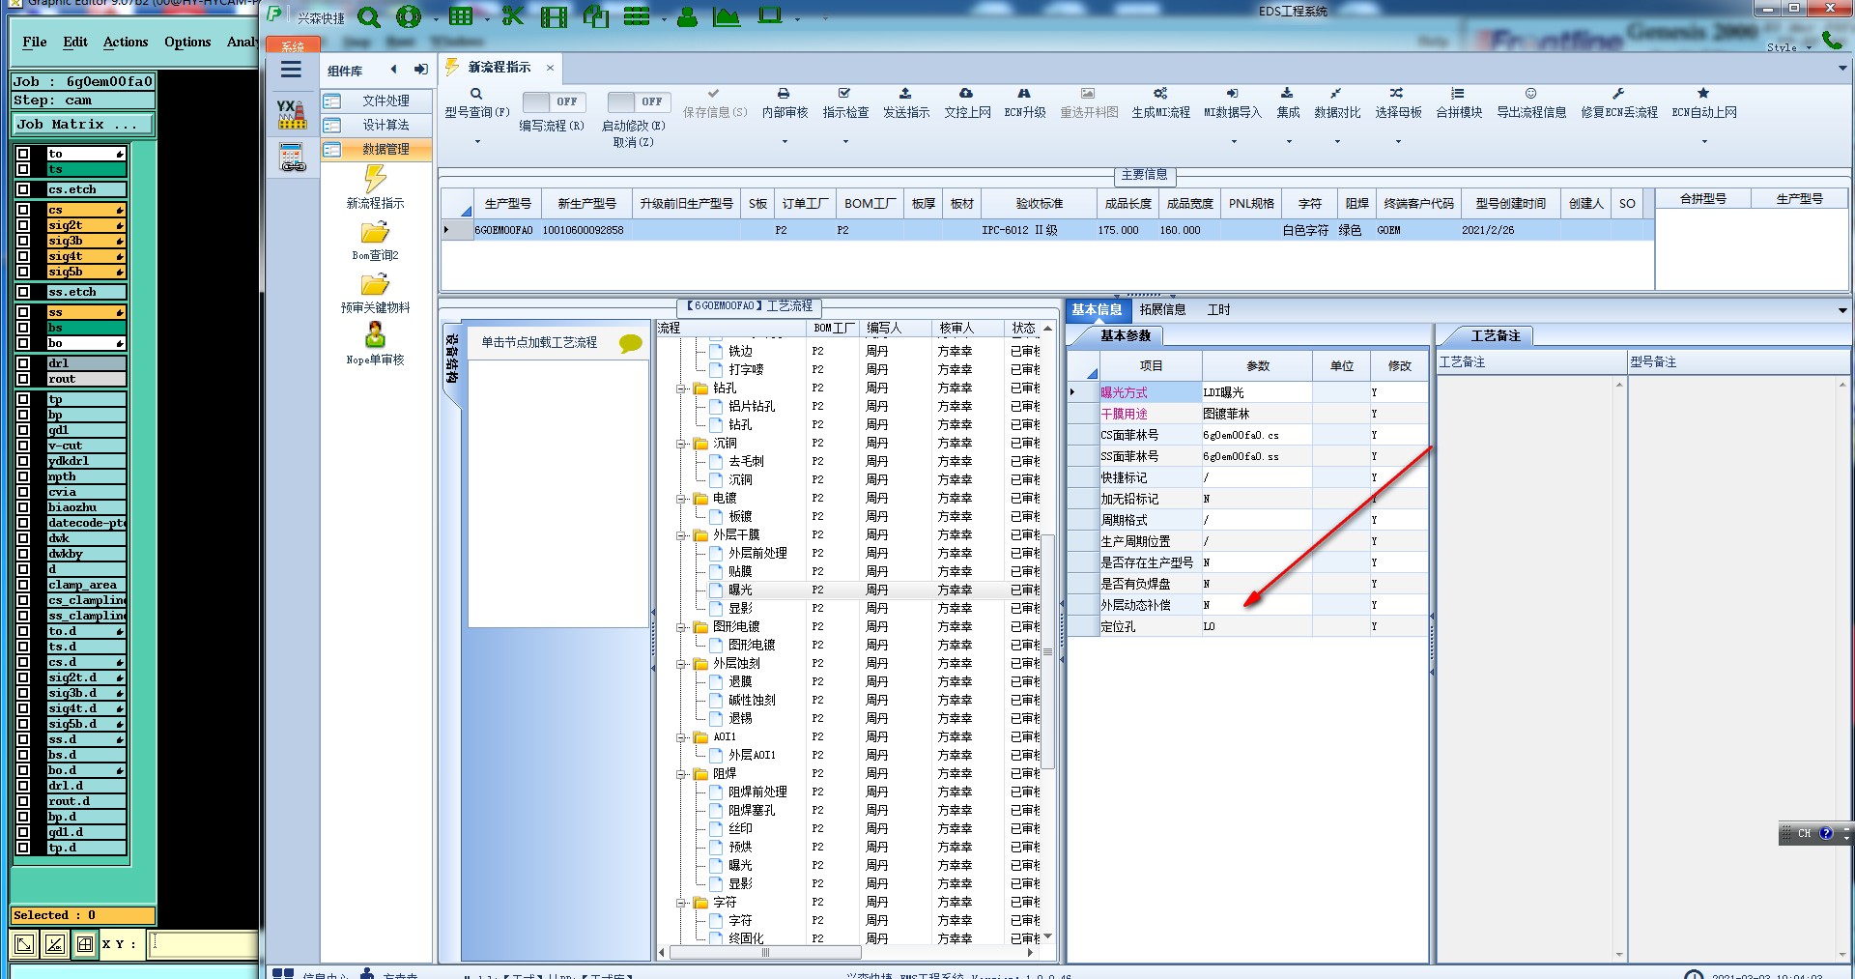Click the green grid table icon
The height and width of the screenshot is (979, 1855).
pos(461,16)
